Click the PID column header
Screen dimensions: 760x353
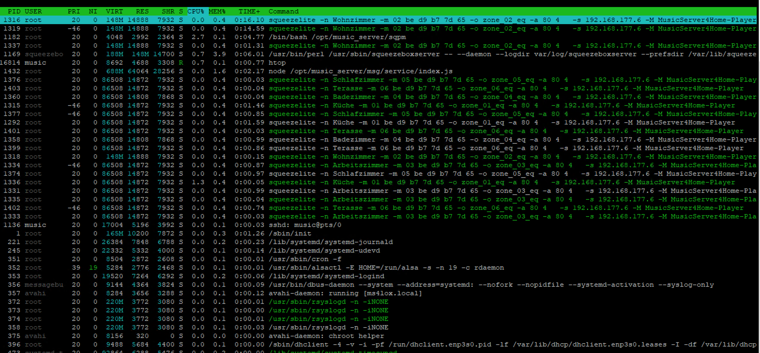(x=14, y=11)
